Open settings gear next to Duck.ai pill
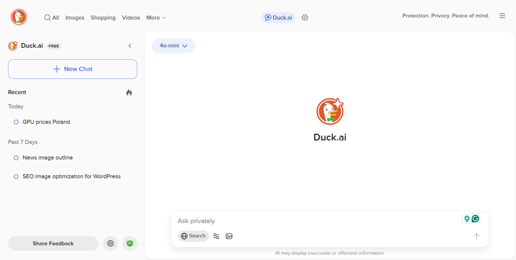Image resolution: width=516 pixels, height=260 pixels. (x=305, y=18)
